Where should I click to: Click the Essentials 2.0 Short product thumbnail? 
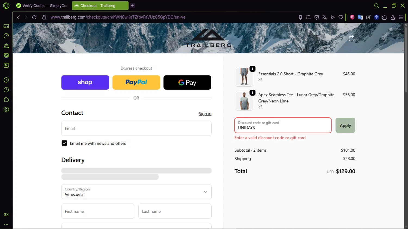tap(244, 77)
